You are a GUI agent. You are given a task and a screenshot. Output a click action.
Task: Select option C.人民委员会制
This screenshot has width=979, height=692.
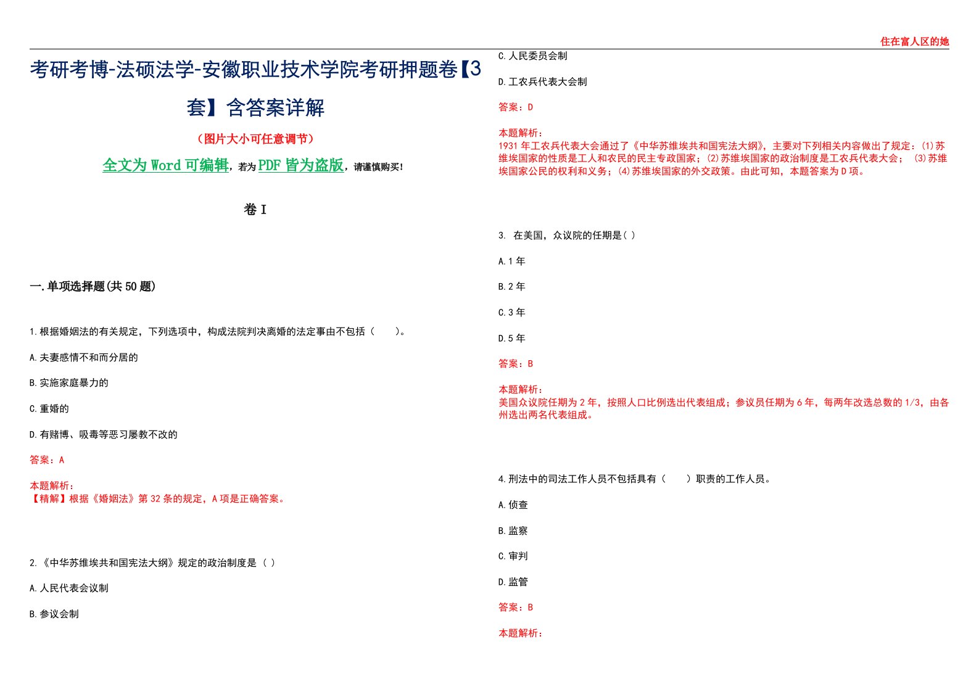tap(533, 56)
